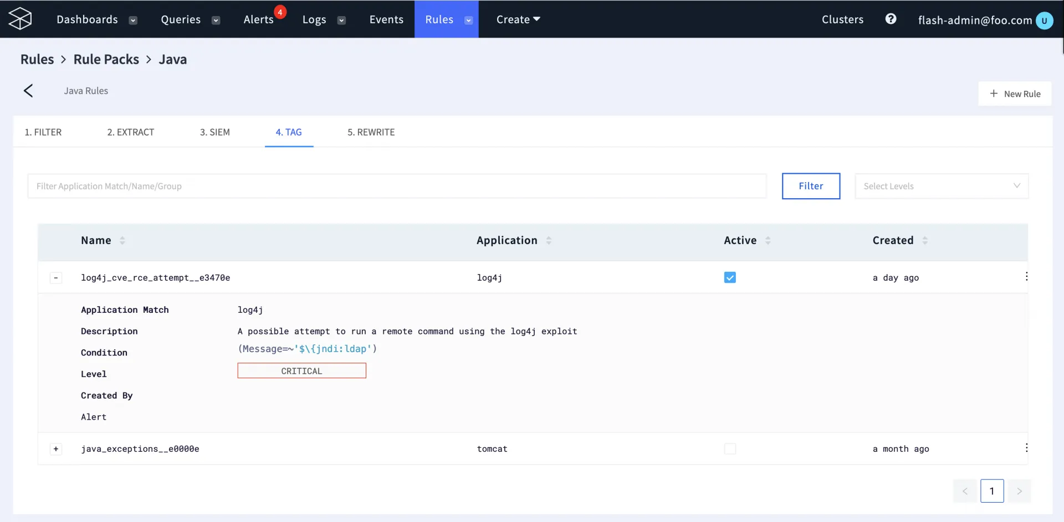The height and width of the screenshot is (522, 1064).
Task: Focus the Filter Application Match/Name/Group input
Action: pos(397,186)
